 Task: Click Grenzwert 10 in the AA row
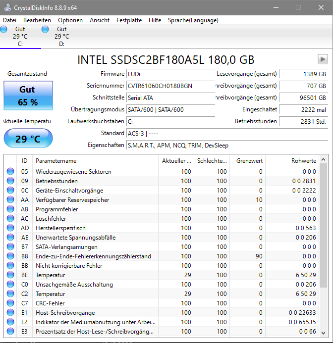(259, 200)
